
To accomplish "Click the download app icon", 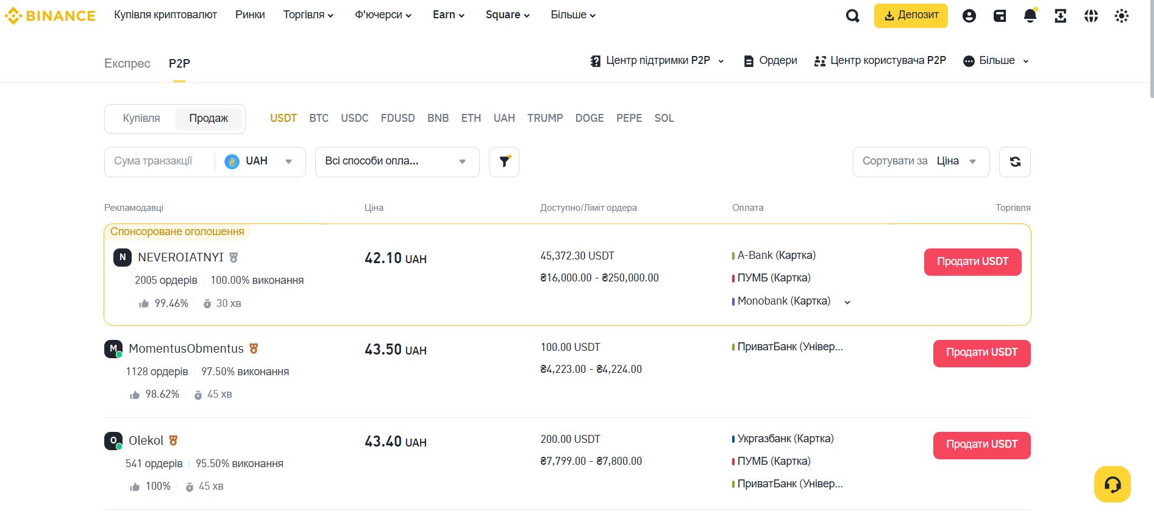I will click(x=1061, y=16).
